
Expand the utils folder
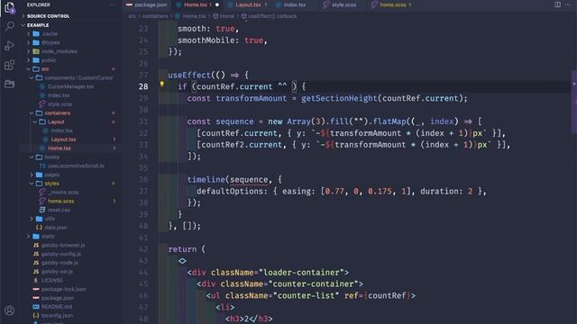(x=32, y=219)
